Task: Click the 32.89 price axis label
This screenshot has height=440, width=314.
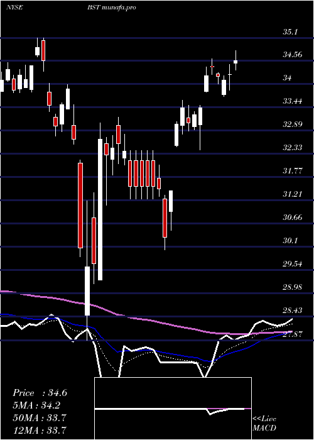Action: (292, 125)
